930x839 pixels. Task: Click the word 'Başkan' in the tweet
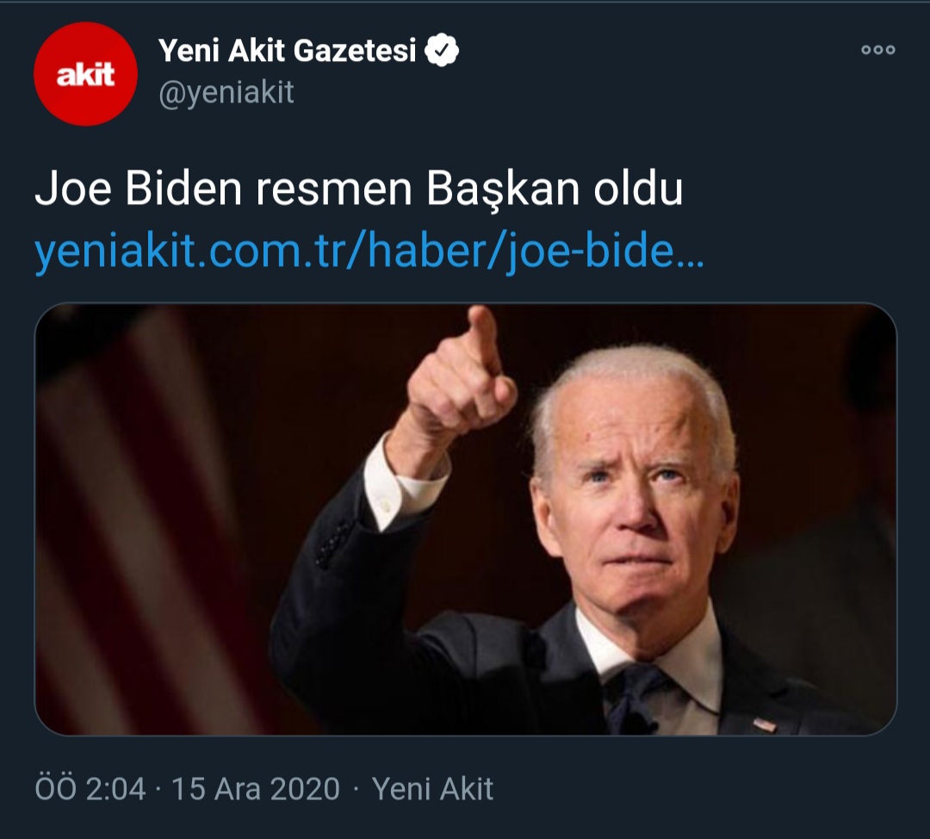[x=503, y=190]
